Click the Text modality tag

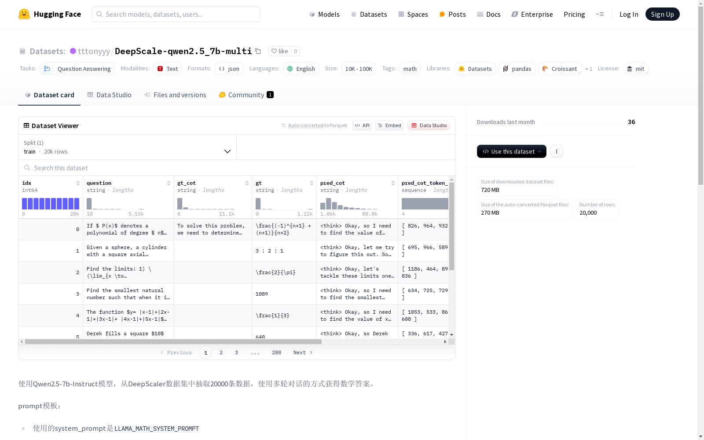point(168,69)
